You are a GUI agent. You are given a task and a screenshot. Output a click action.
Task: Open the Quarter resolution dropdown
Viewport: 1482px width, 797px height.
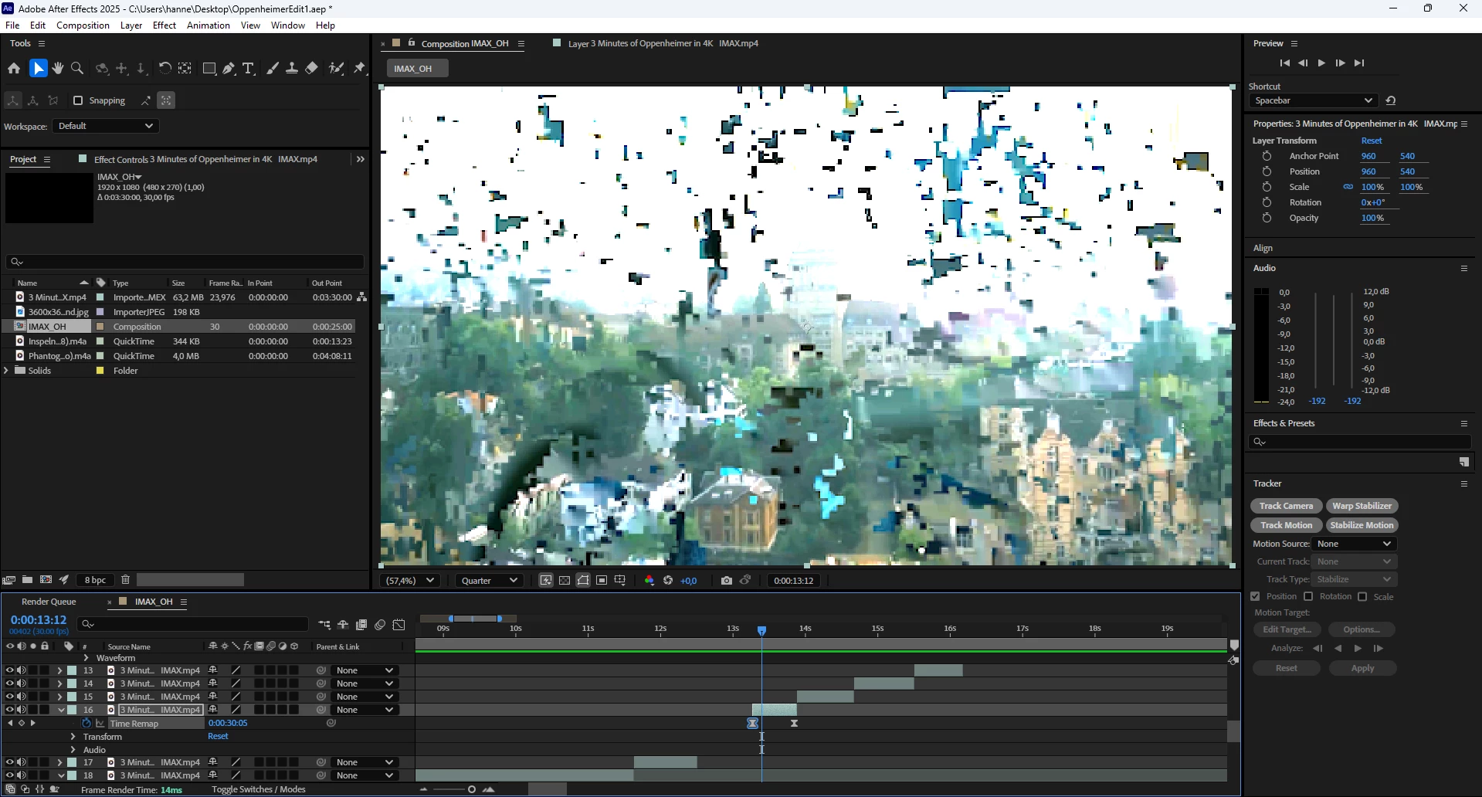[x=489, y=581]
